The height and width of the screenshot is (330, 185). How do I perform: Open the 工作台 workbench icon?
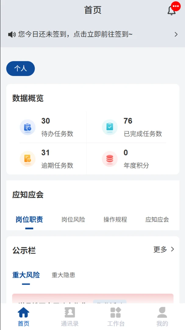pos(116,313)
